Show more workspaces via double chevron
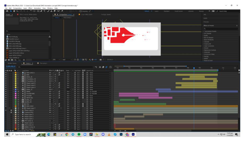 coord(209,11)
